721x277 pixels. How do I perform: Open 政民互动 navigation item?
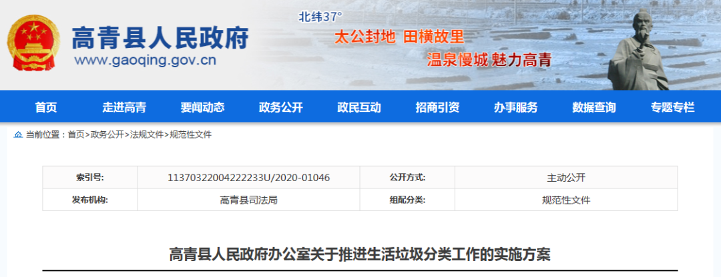(359, 108)
